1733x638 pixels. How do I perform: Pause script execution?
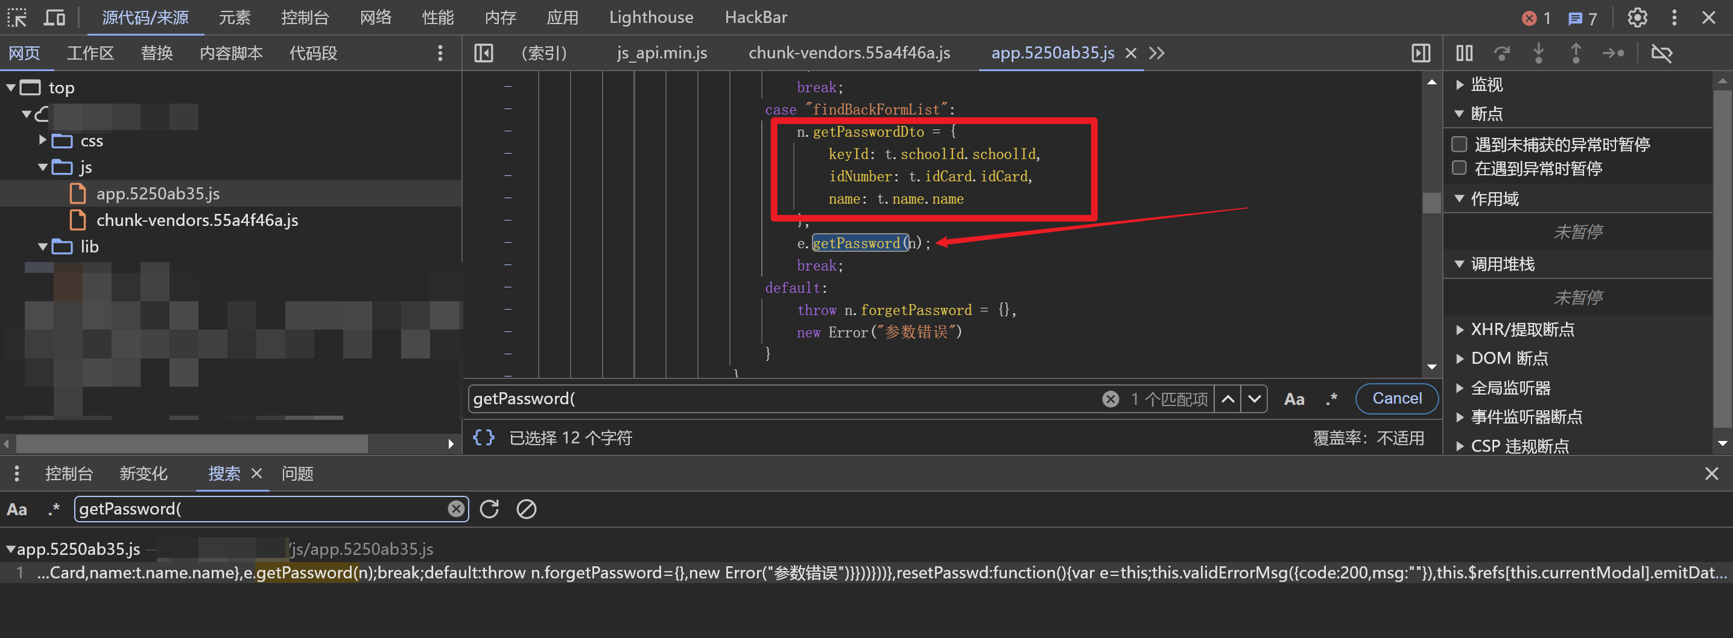1464,53
